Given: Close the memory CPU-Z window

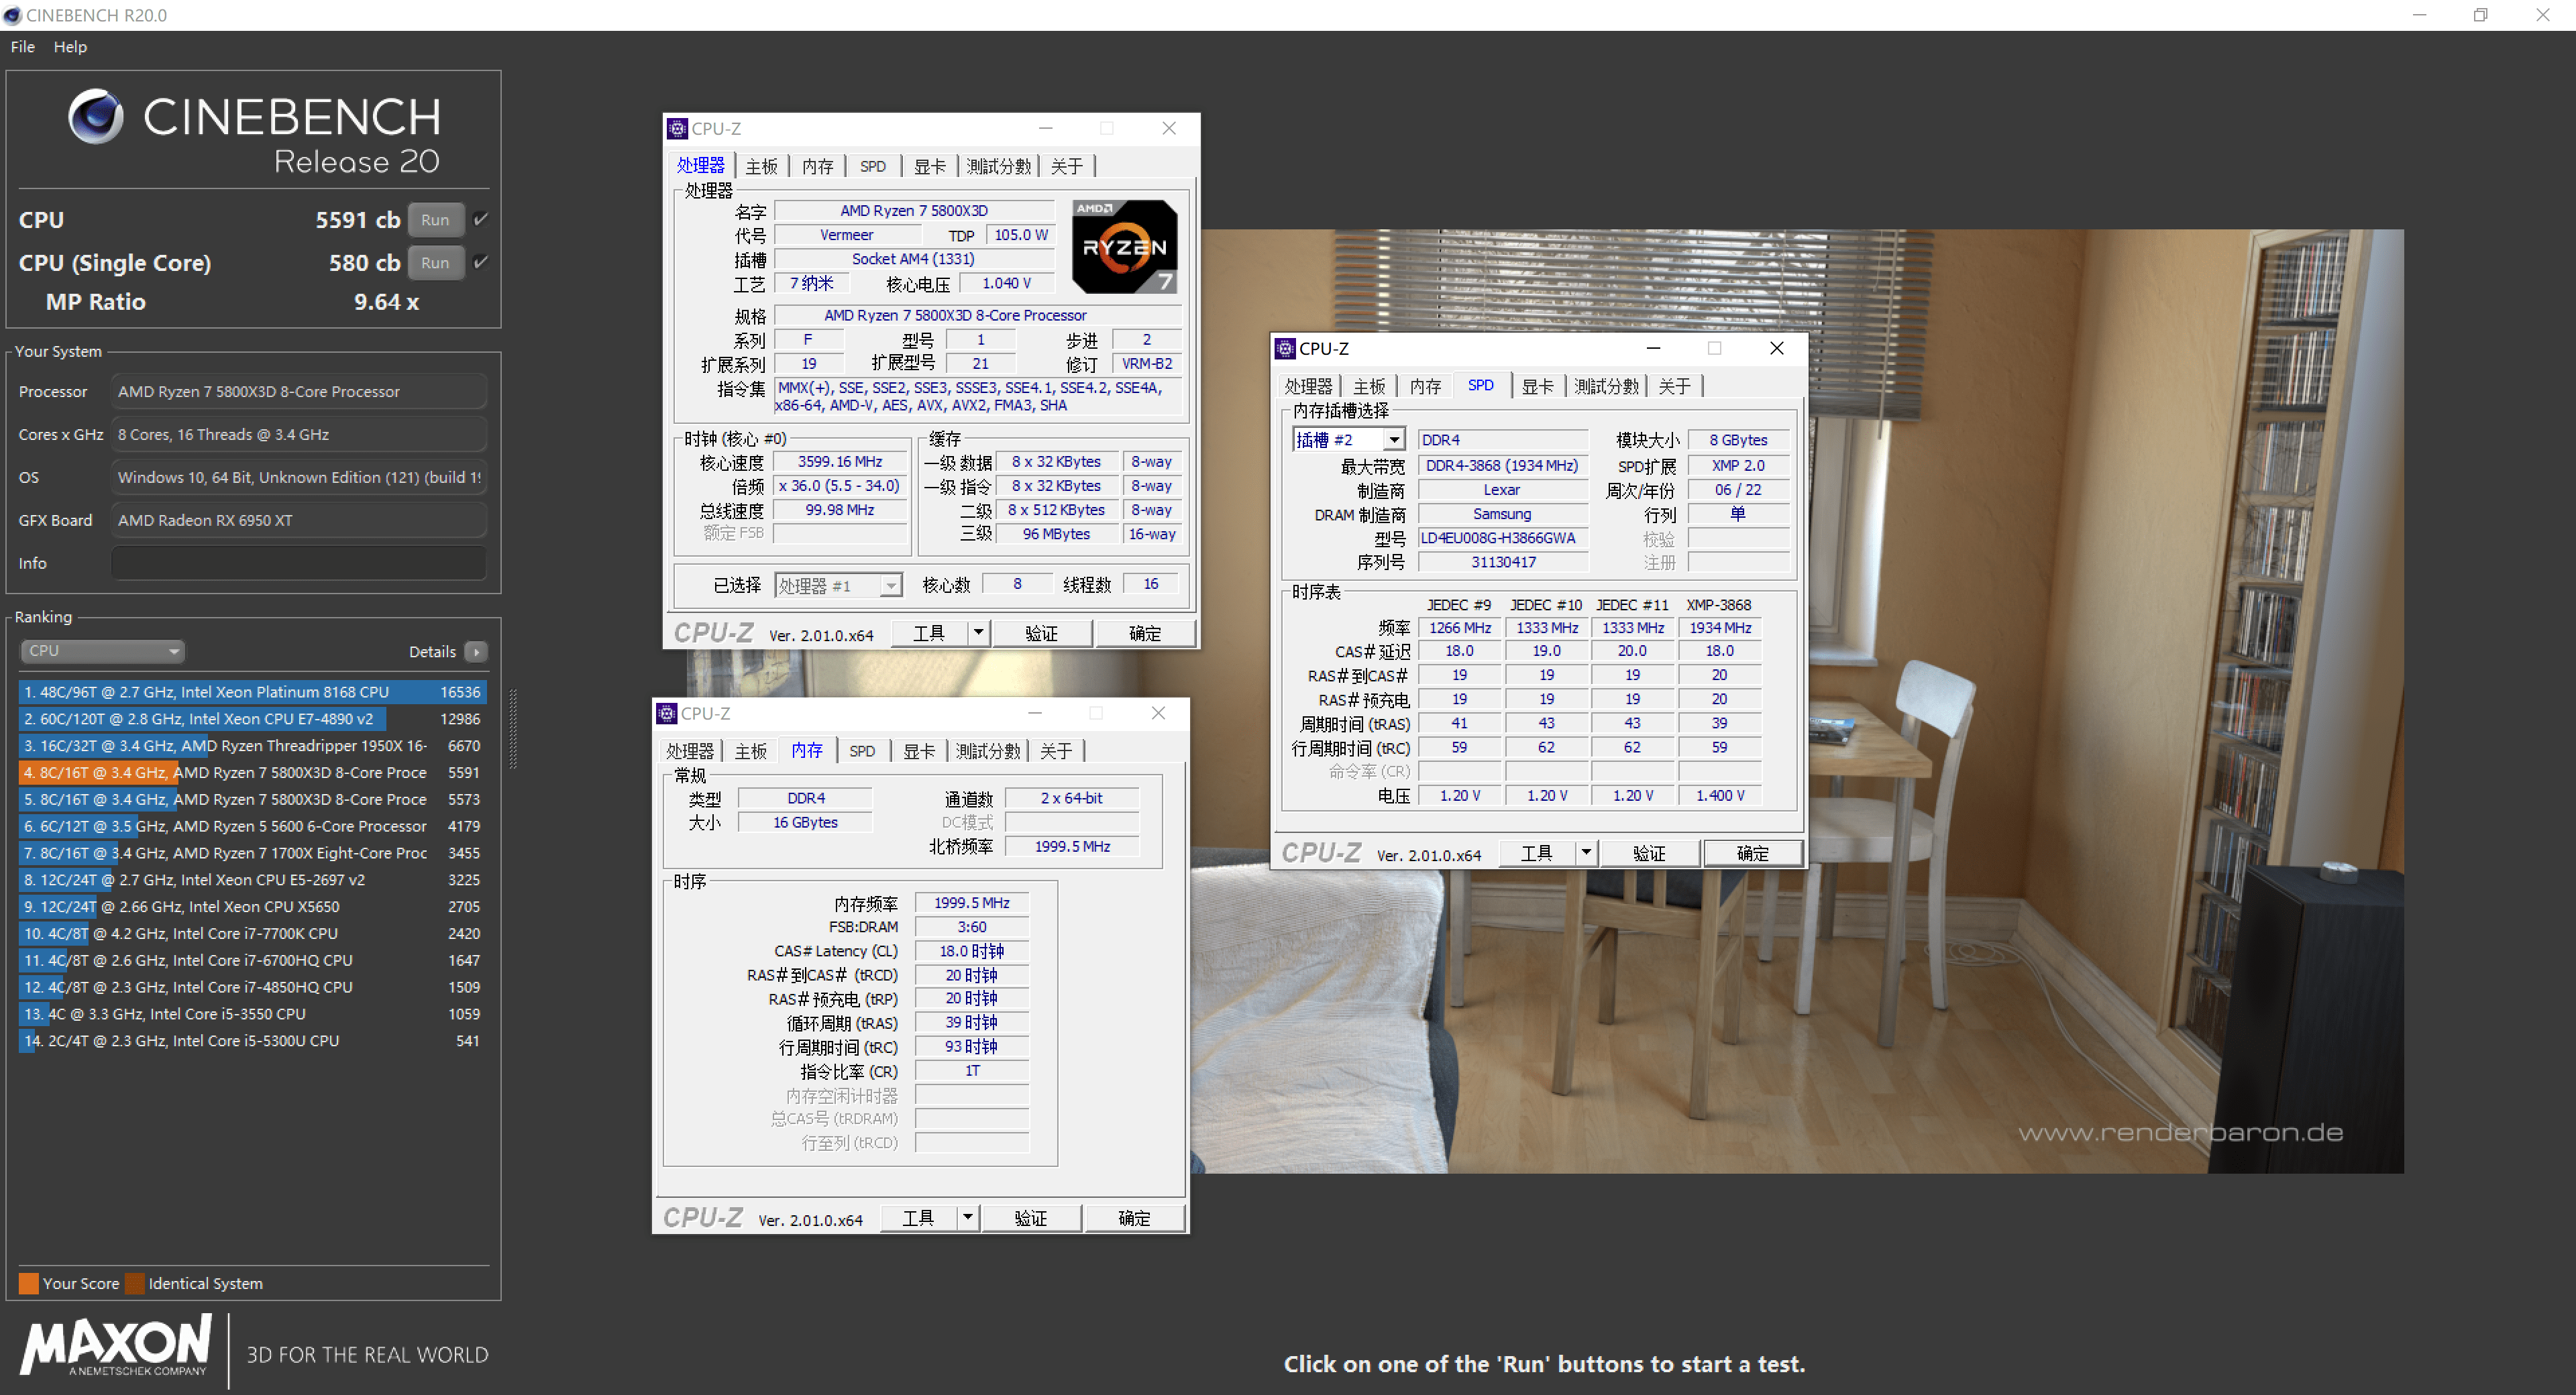Looking at the screenshot, I should (x=1158, y=713).
